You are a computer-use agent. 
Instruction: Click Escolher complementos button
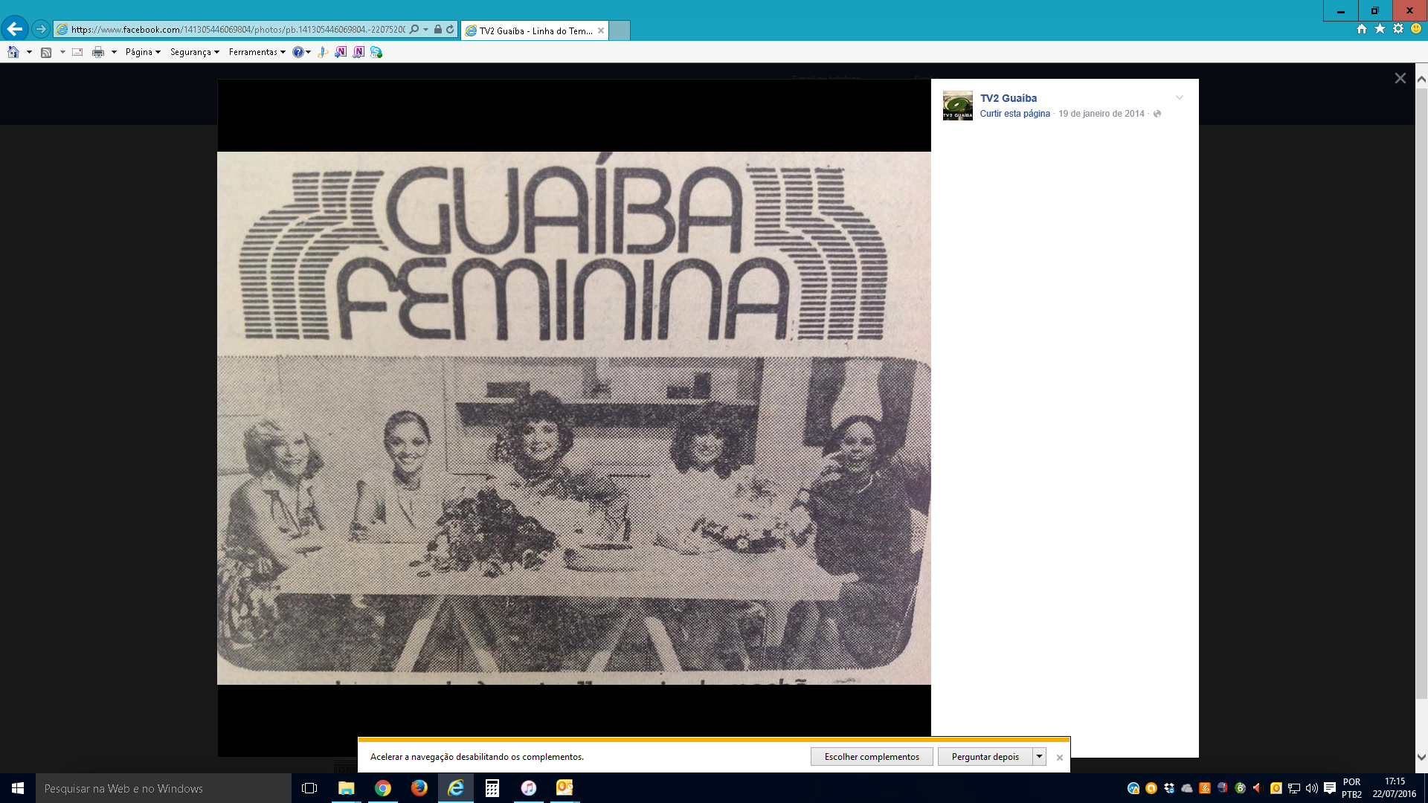(x=872, y=757)
